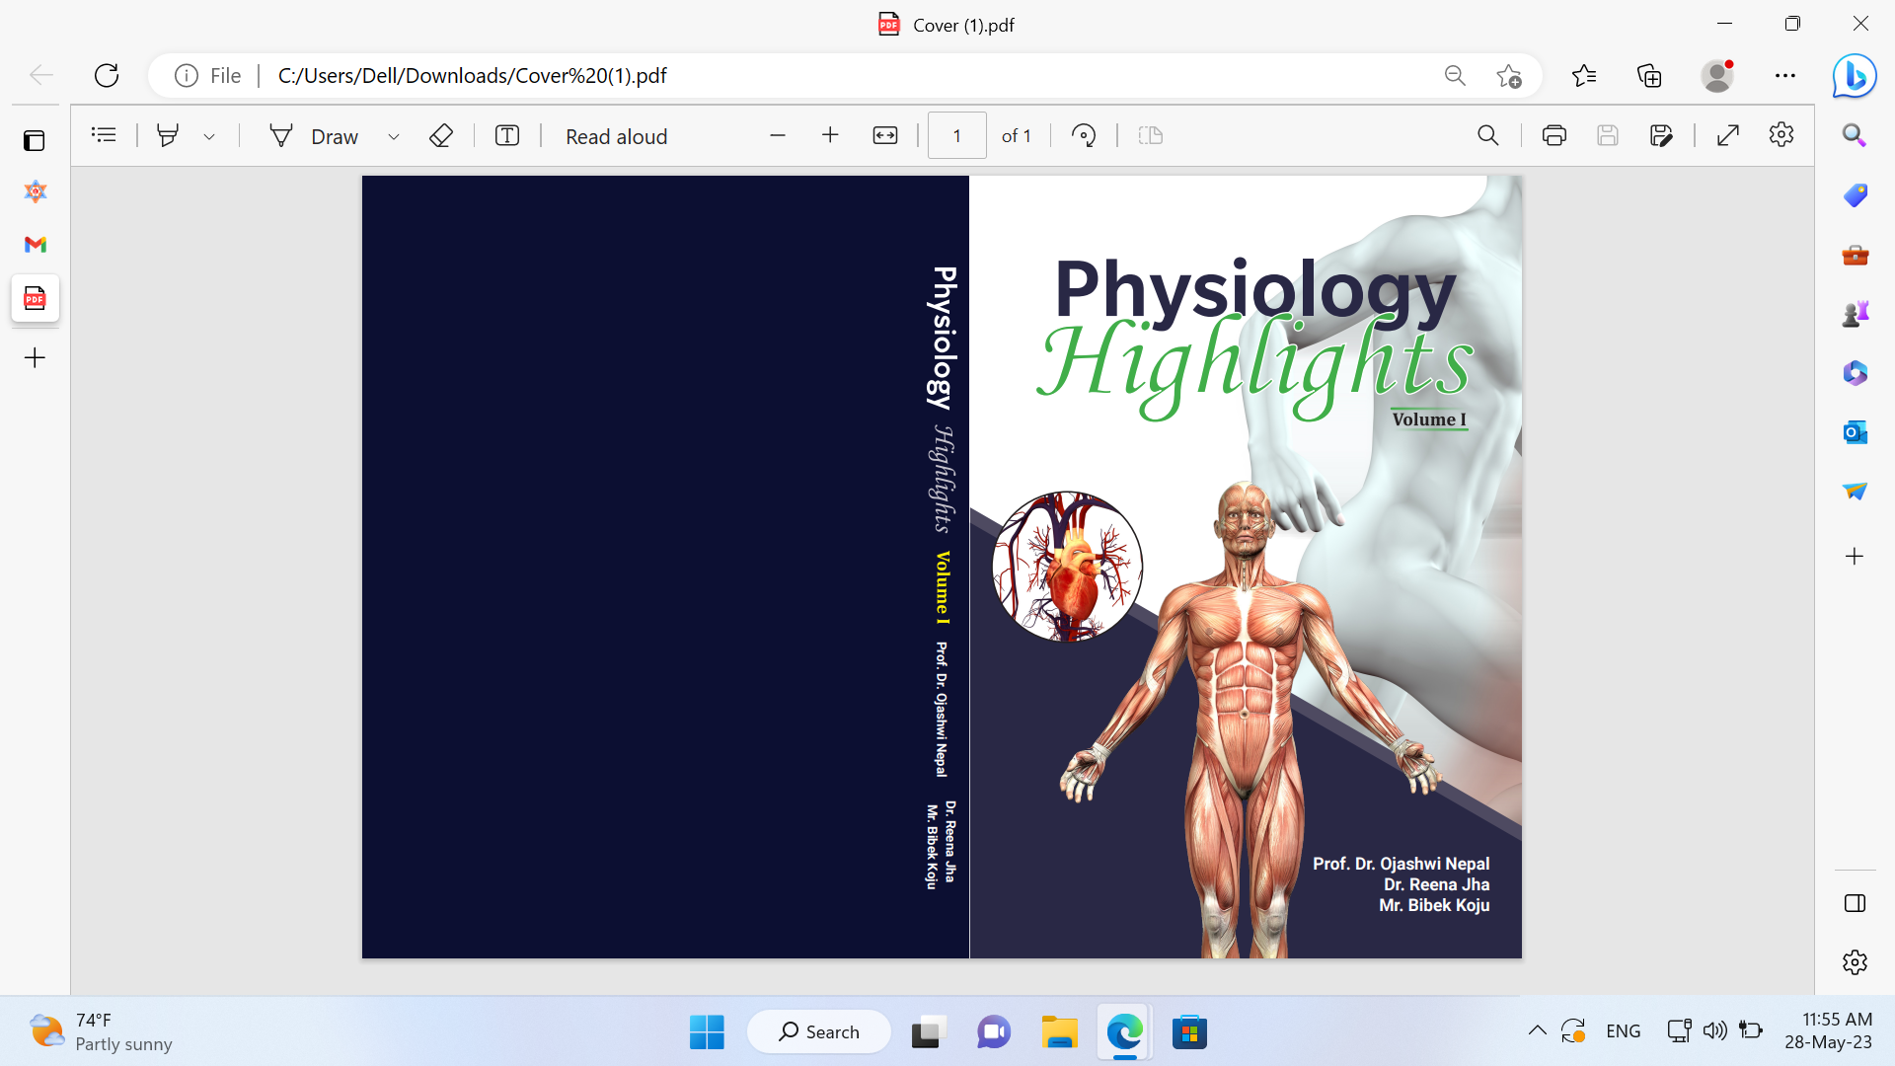Print the PDF document

[x=1554, y=135]
